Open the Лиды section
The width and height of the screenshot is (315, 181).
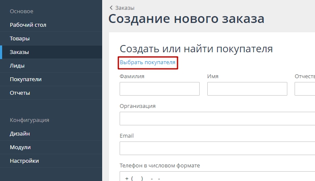(17, 66)
